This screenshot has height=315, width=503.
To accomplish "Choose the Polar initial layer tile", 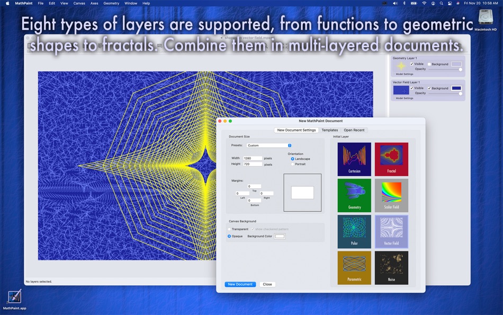I will click(x=354, y=232).
